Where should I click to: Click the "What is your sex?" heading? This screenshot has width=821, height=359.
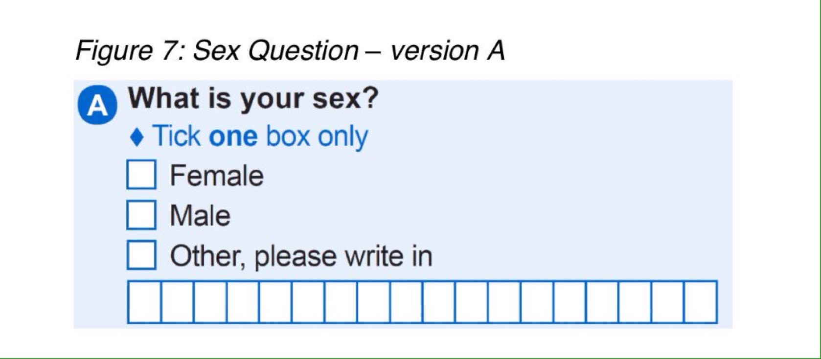coord(253,98)
